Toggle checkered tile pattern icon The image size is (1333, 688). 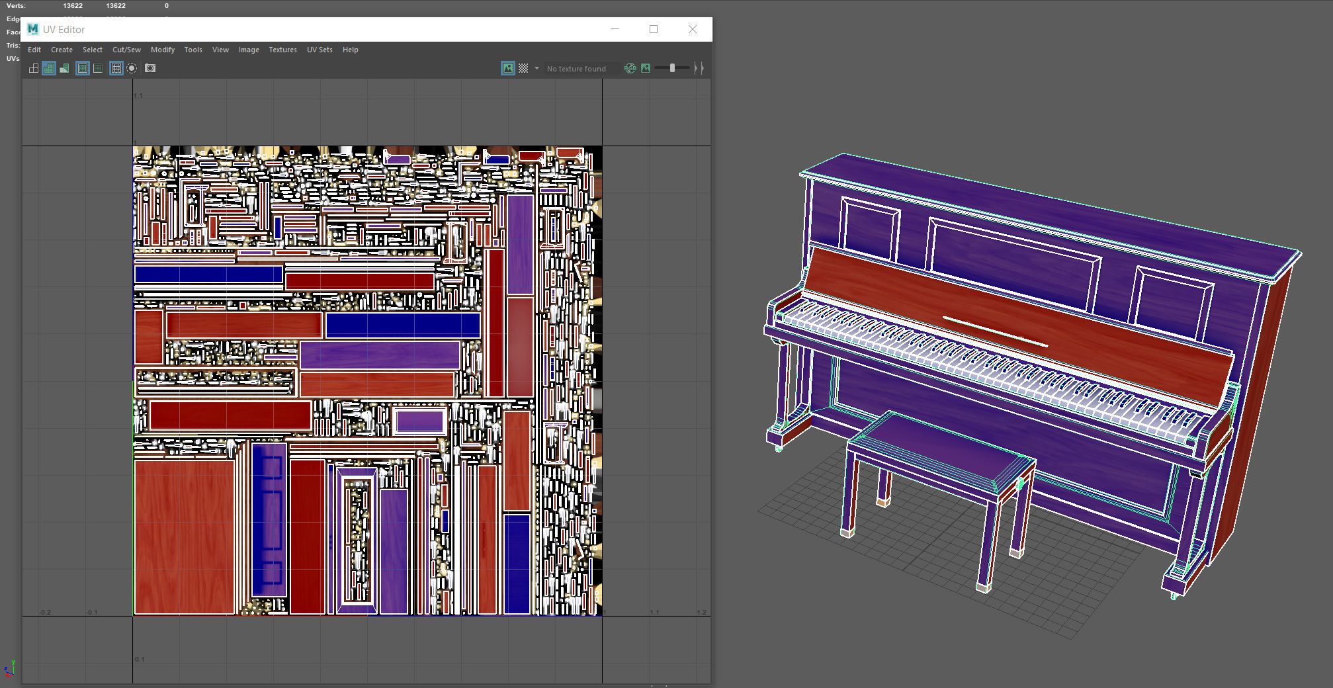pyautogui.click(x=523, y=68)
